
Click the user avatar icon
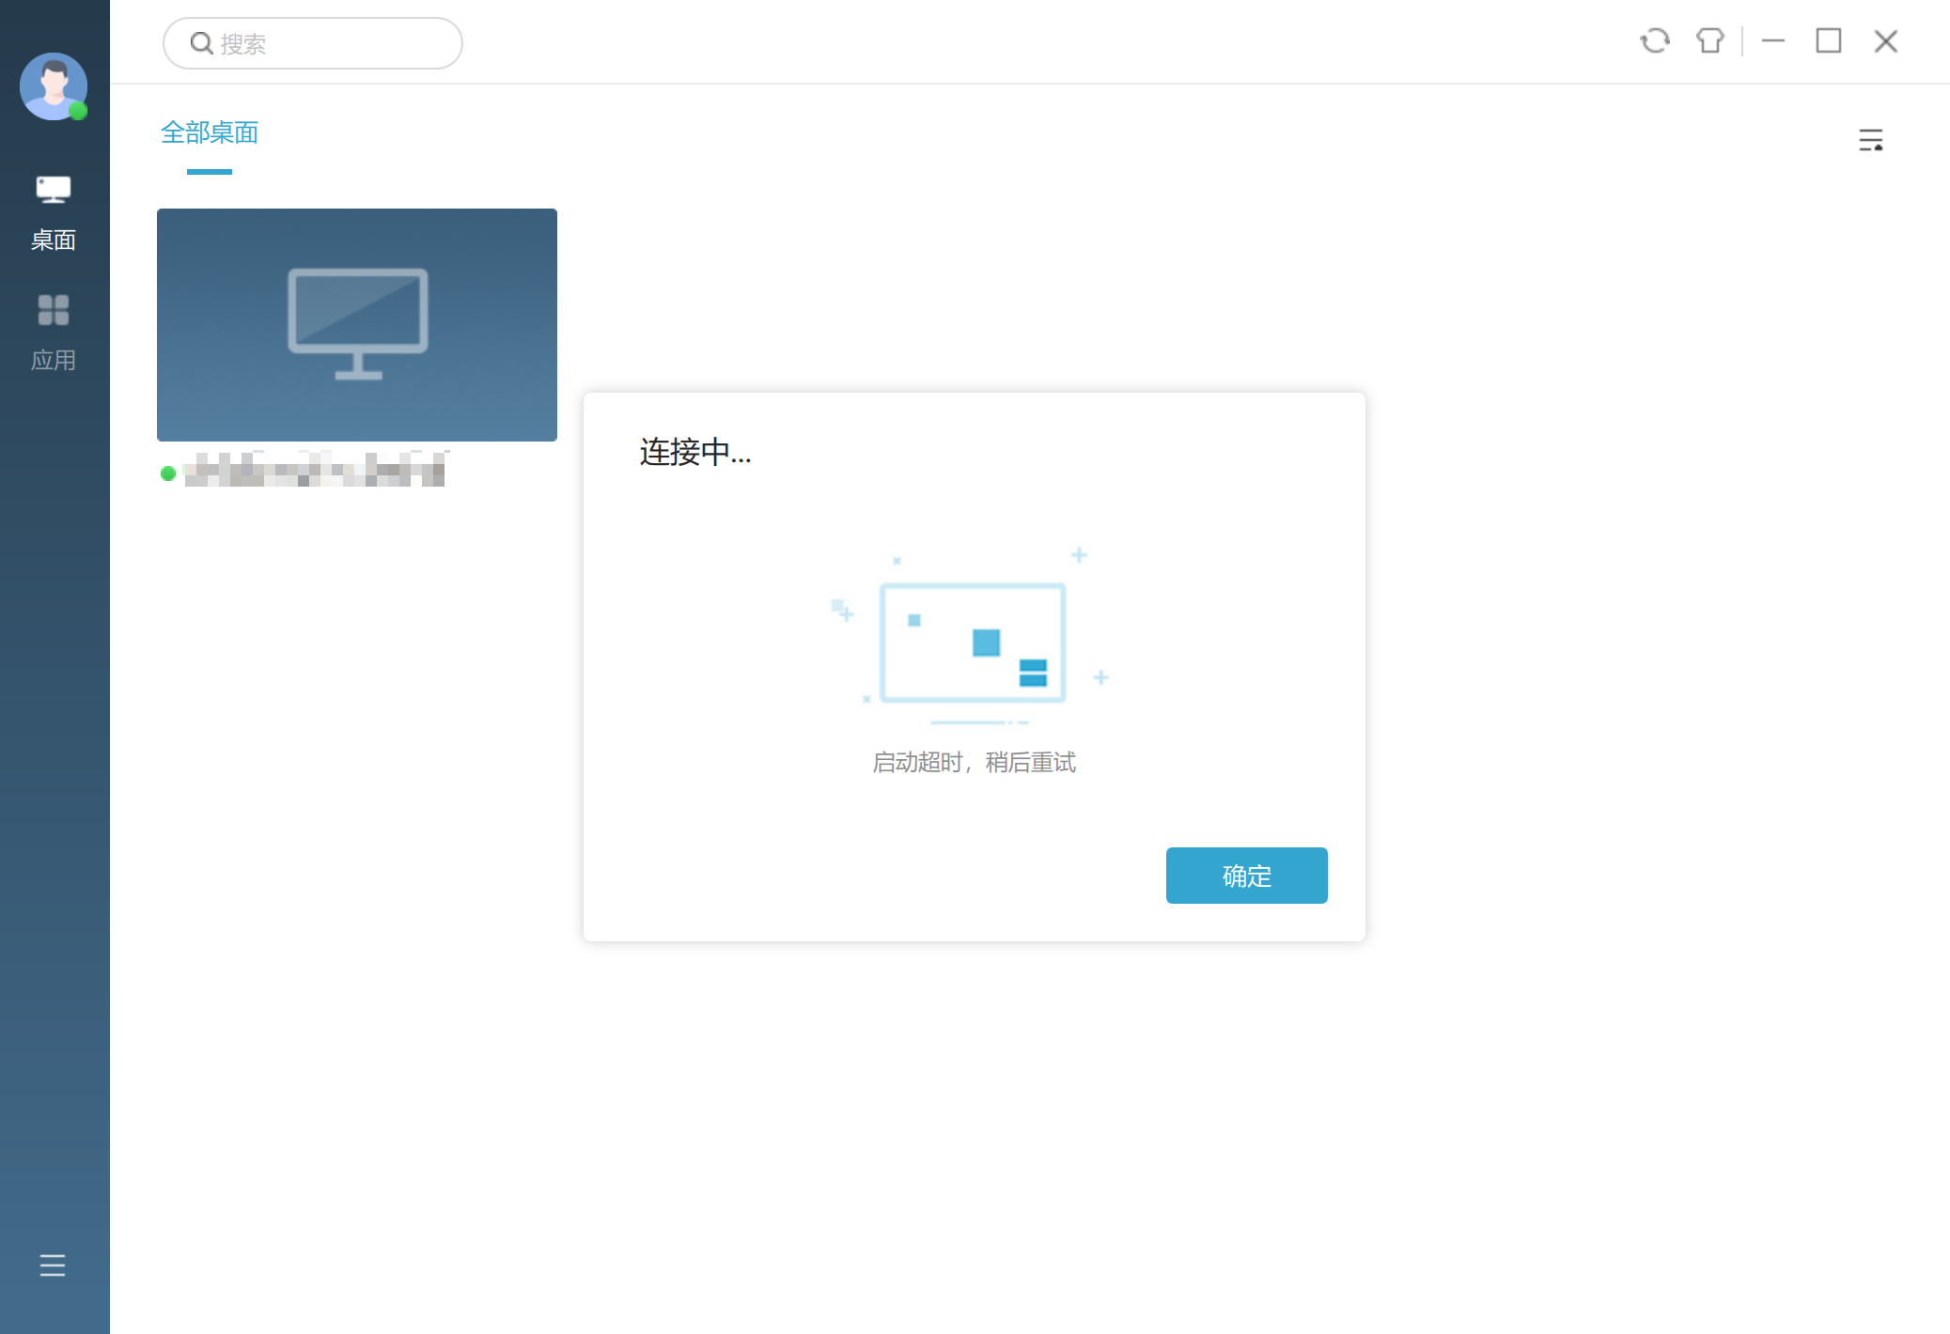54,85
